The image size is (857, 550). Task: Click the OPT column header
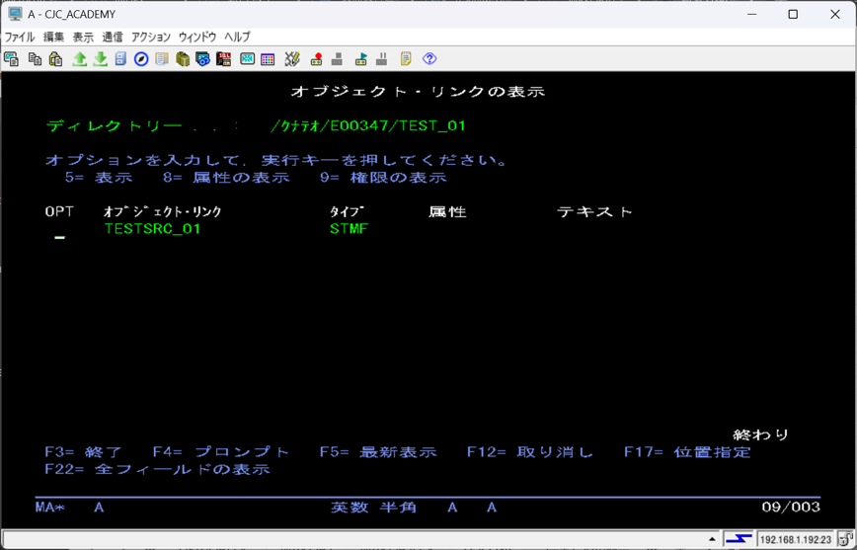click(59, 211)
